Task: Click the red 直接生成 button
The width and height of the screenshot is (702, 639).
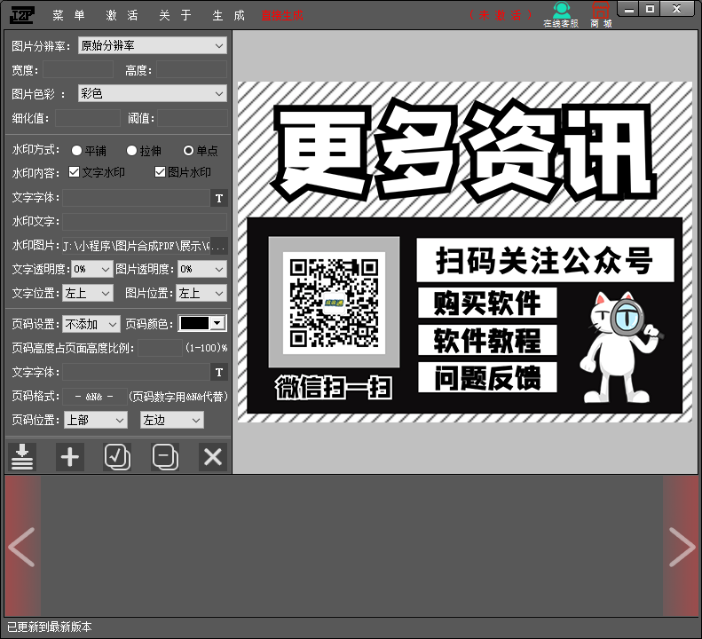Action: point(282,15)
